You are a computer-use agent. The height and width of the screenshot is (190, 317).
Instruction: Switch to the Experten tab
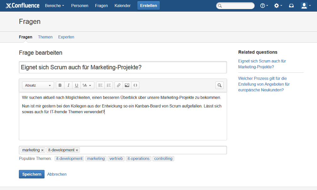pyautogui.click(x=66, y=37)
